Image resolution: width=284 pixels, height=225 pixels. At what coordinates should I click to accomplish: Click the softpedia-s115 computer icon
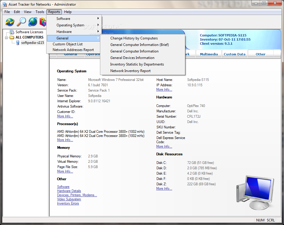(17, 43)
